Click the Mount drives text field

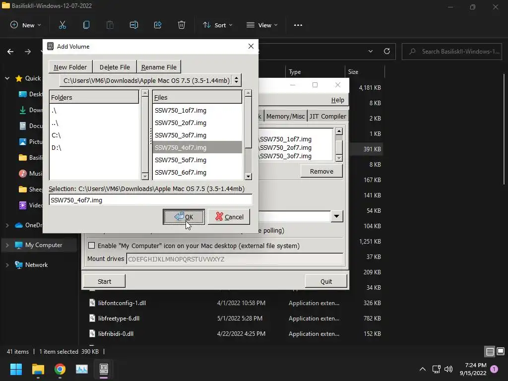234,259
